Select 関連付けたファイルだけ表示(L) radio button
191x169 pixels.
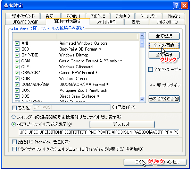[14, 117]
